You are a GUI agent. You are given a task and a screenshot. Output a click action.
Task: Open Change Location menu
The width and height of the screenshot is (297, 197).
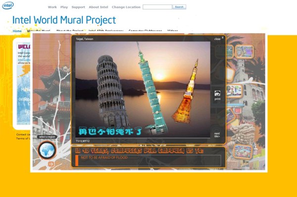tap(126, 7)
